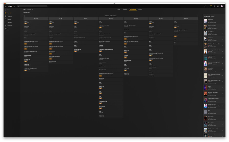Open Washington Week recording on Friday
The width and height of the screenshot is (229, 142).
(x=61, y=53)
